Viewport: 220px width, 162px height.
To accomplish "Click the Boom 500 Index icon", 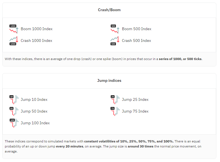I will [x=115, y=29].
